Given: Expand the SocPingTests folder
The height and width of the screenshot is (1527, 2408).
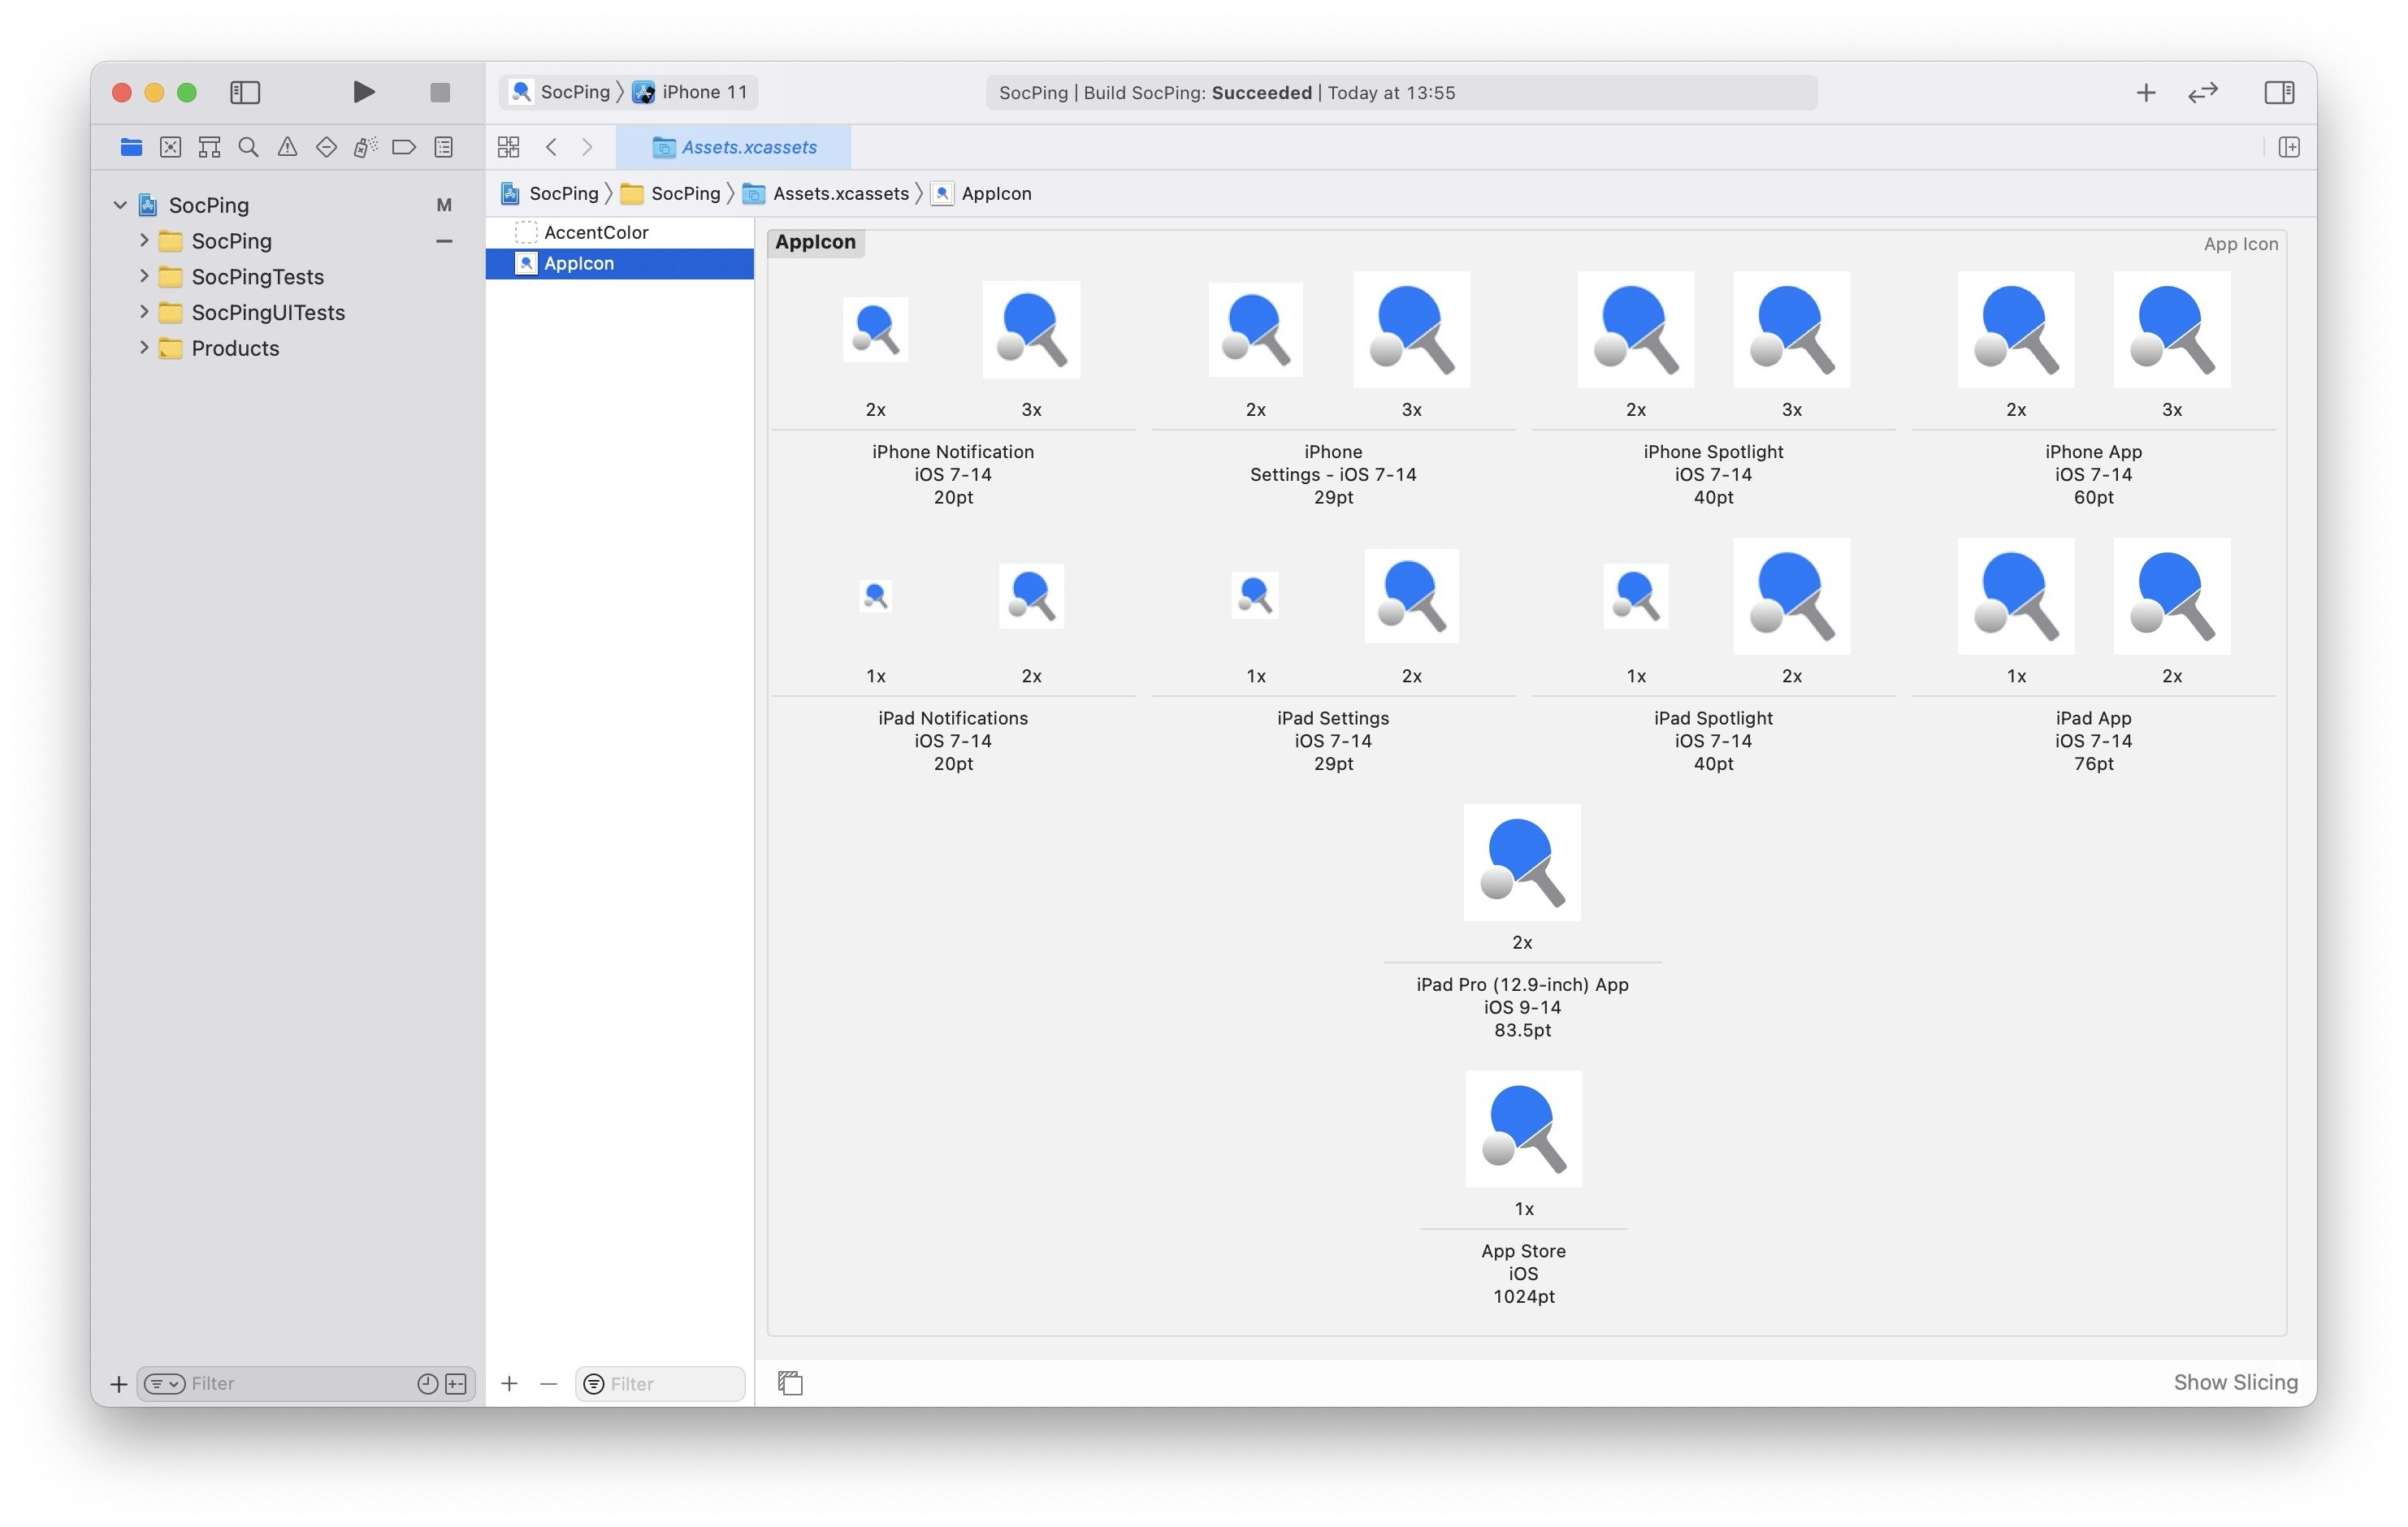Looking at the screenshot, I should (x=144, y=276).
